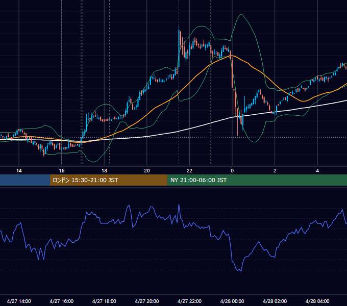Click the 16 hour label on price chart axis

(62, 171)
